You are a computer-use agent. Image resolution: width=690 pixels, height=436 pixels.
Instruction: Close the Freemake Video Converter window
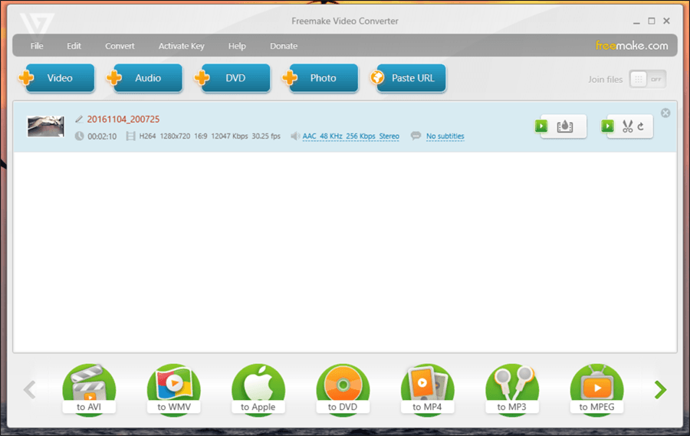pos(667,21)
